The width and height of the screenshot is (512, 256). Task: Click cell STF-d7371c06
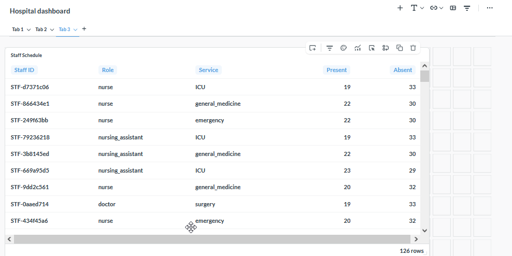click(x=30, y=87)
